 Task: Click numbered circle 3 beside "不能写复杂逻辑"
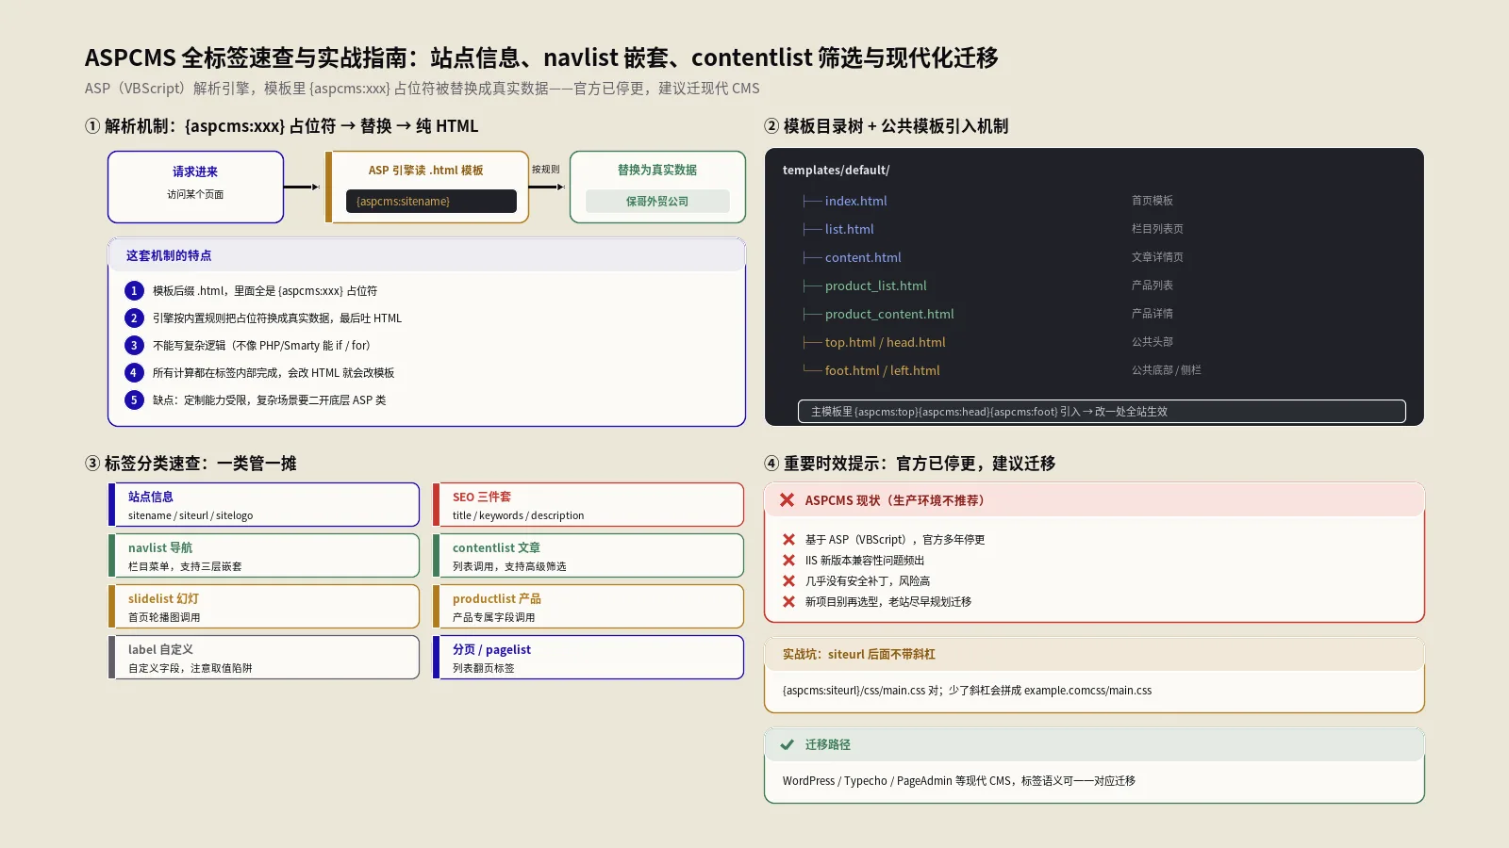(x=134, y=346)
